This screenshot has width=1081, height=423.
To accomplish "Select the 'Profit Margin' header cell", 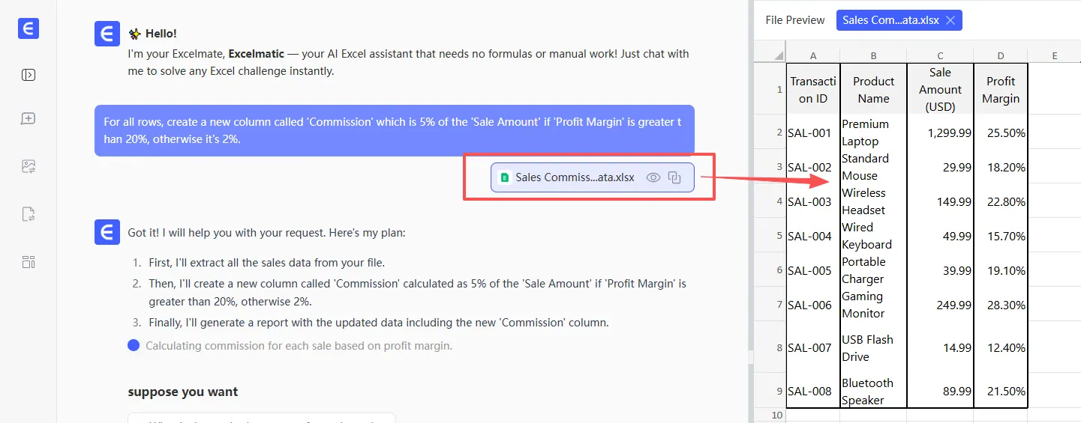I will 1001,90.
